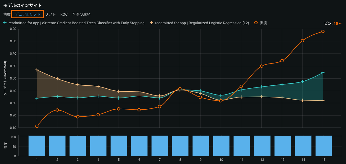Click the tan plus Logistic Regression legend icon
346x164 pixels.
click(x=152, y=23)
